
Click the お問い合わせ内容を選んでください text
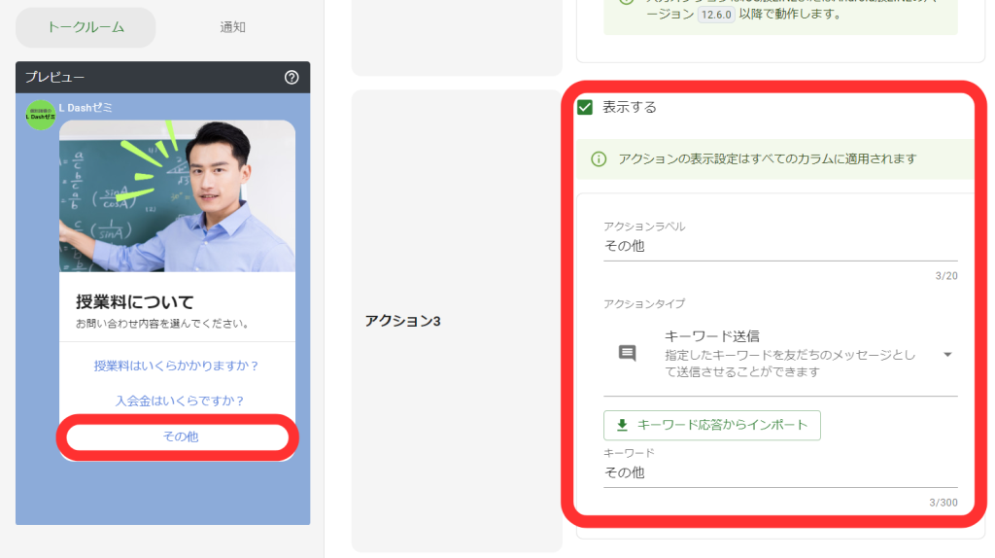pyautogui.click(x=162, y=324)
